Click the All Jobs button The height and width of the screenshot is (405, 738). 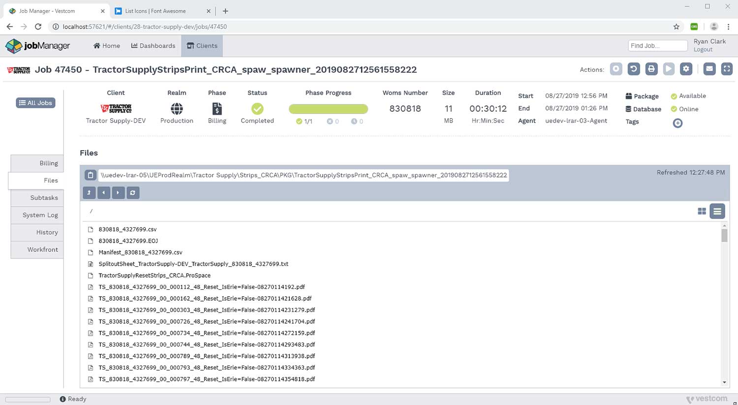[35, 103]
